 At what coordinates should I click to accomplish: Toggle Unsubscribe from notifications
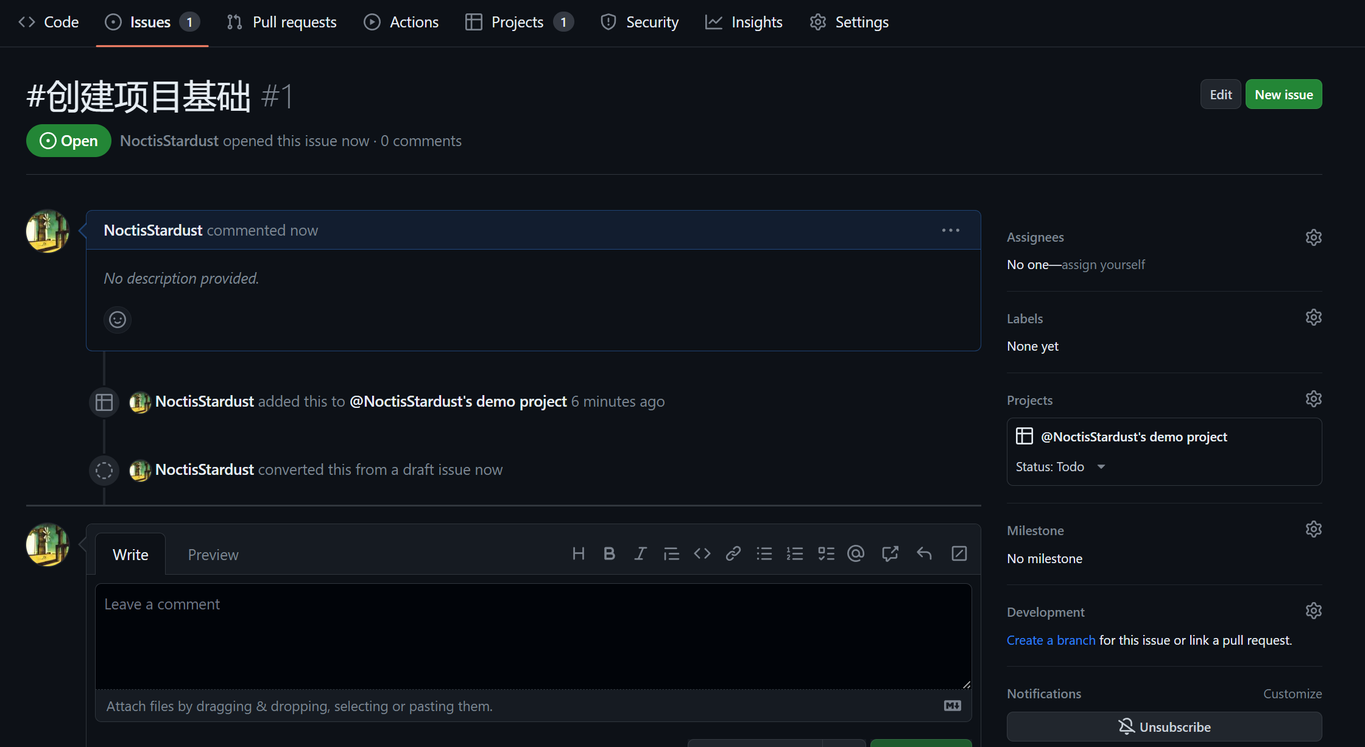1164,727
